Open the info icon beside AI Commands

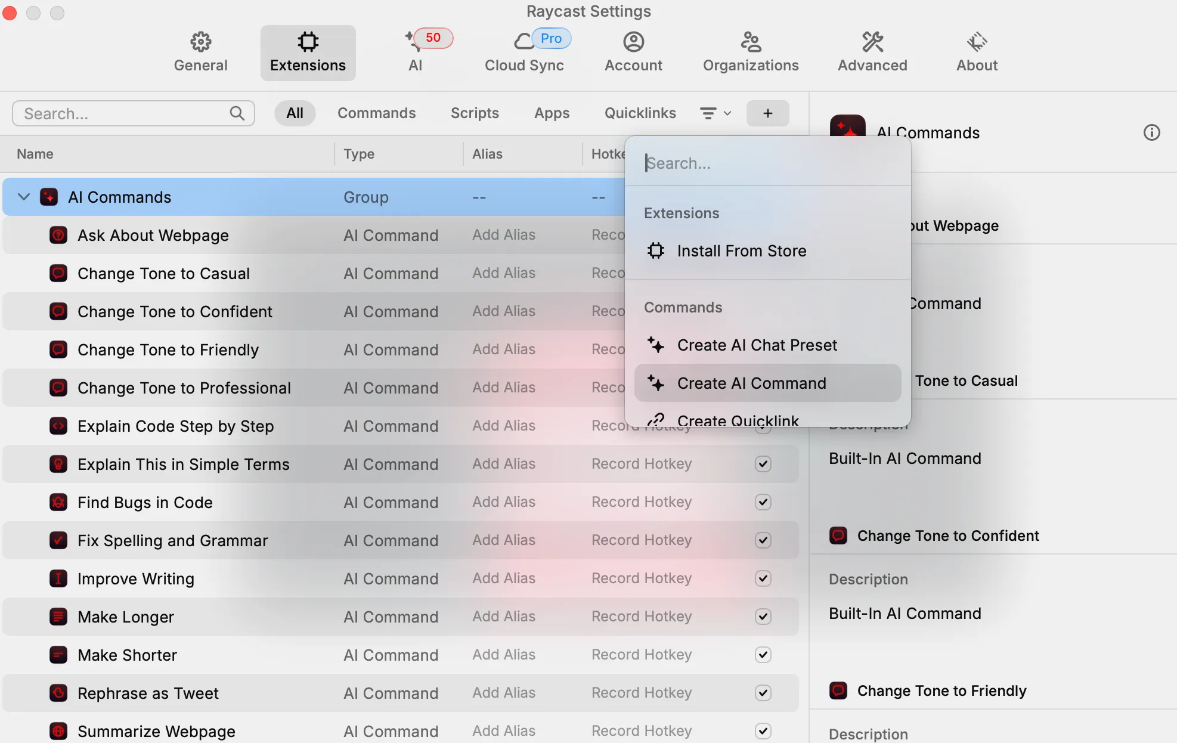click(x=1151, y=132)
